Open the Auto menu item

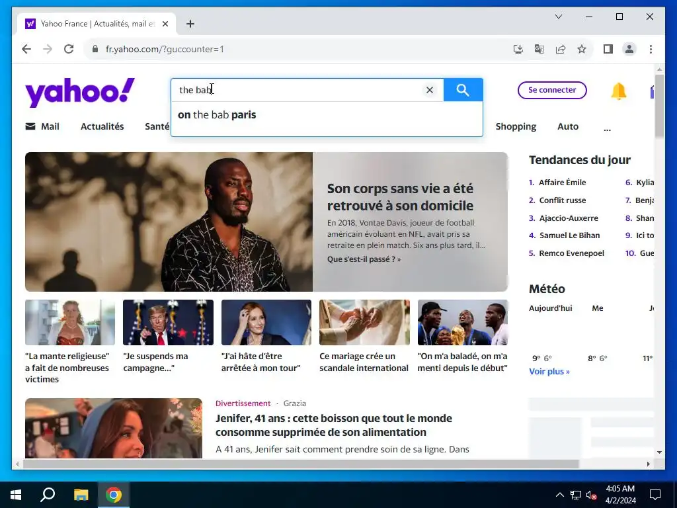568,126
